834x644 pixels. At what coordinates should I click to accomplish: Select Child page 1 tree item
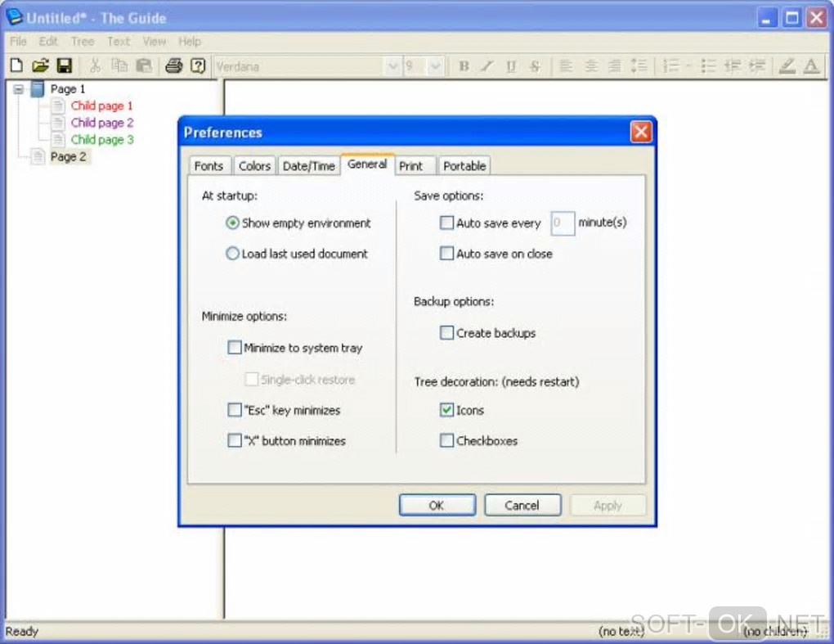101,106
